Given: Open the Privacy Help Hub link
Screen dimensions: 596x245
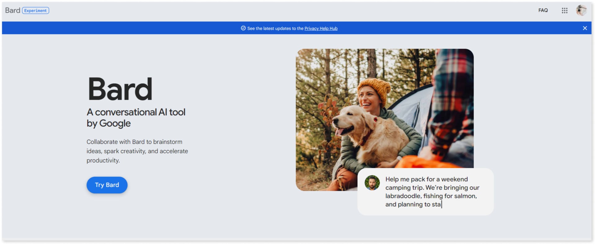Looking at the screenshot, I should coord(321,28).
